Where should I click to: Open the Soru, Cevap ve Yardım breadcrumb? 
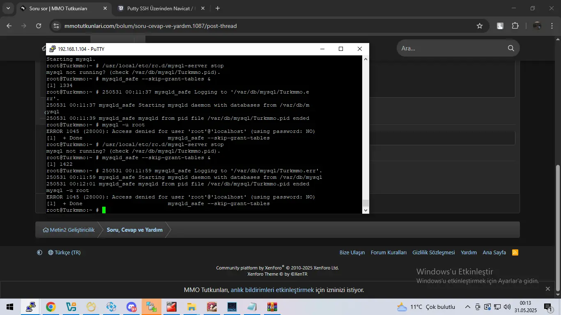pos(135,230)
